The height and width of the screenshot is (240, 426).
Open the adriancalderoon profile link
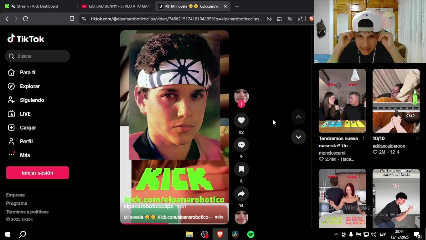click(389, 146)
